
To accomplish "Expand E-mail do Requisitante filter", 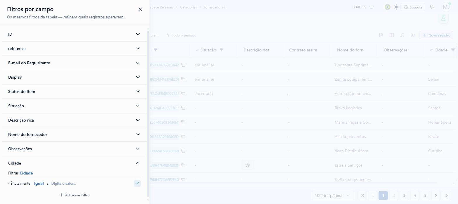I will click(x=74, y=63).
